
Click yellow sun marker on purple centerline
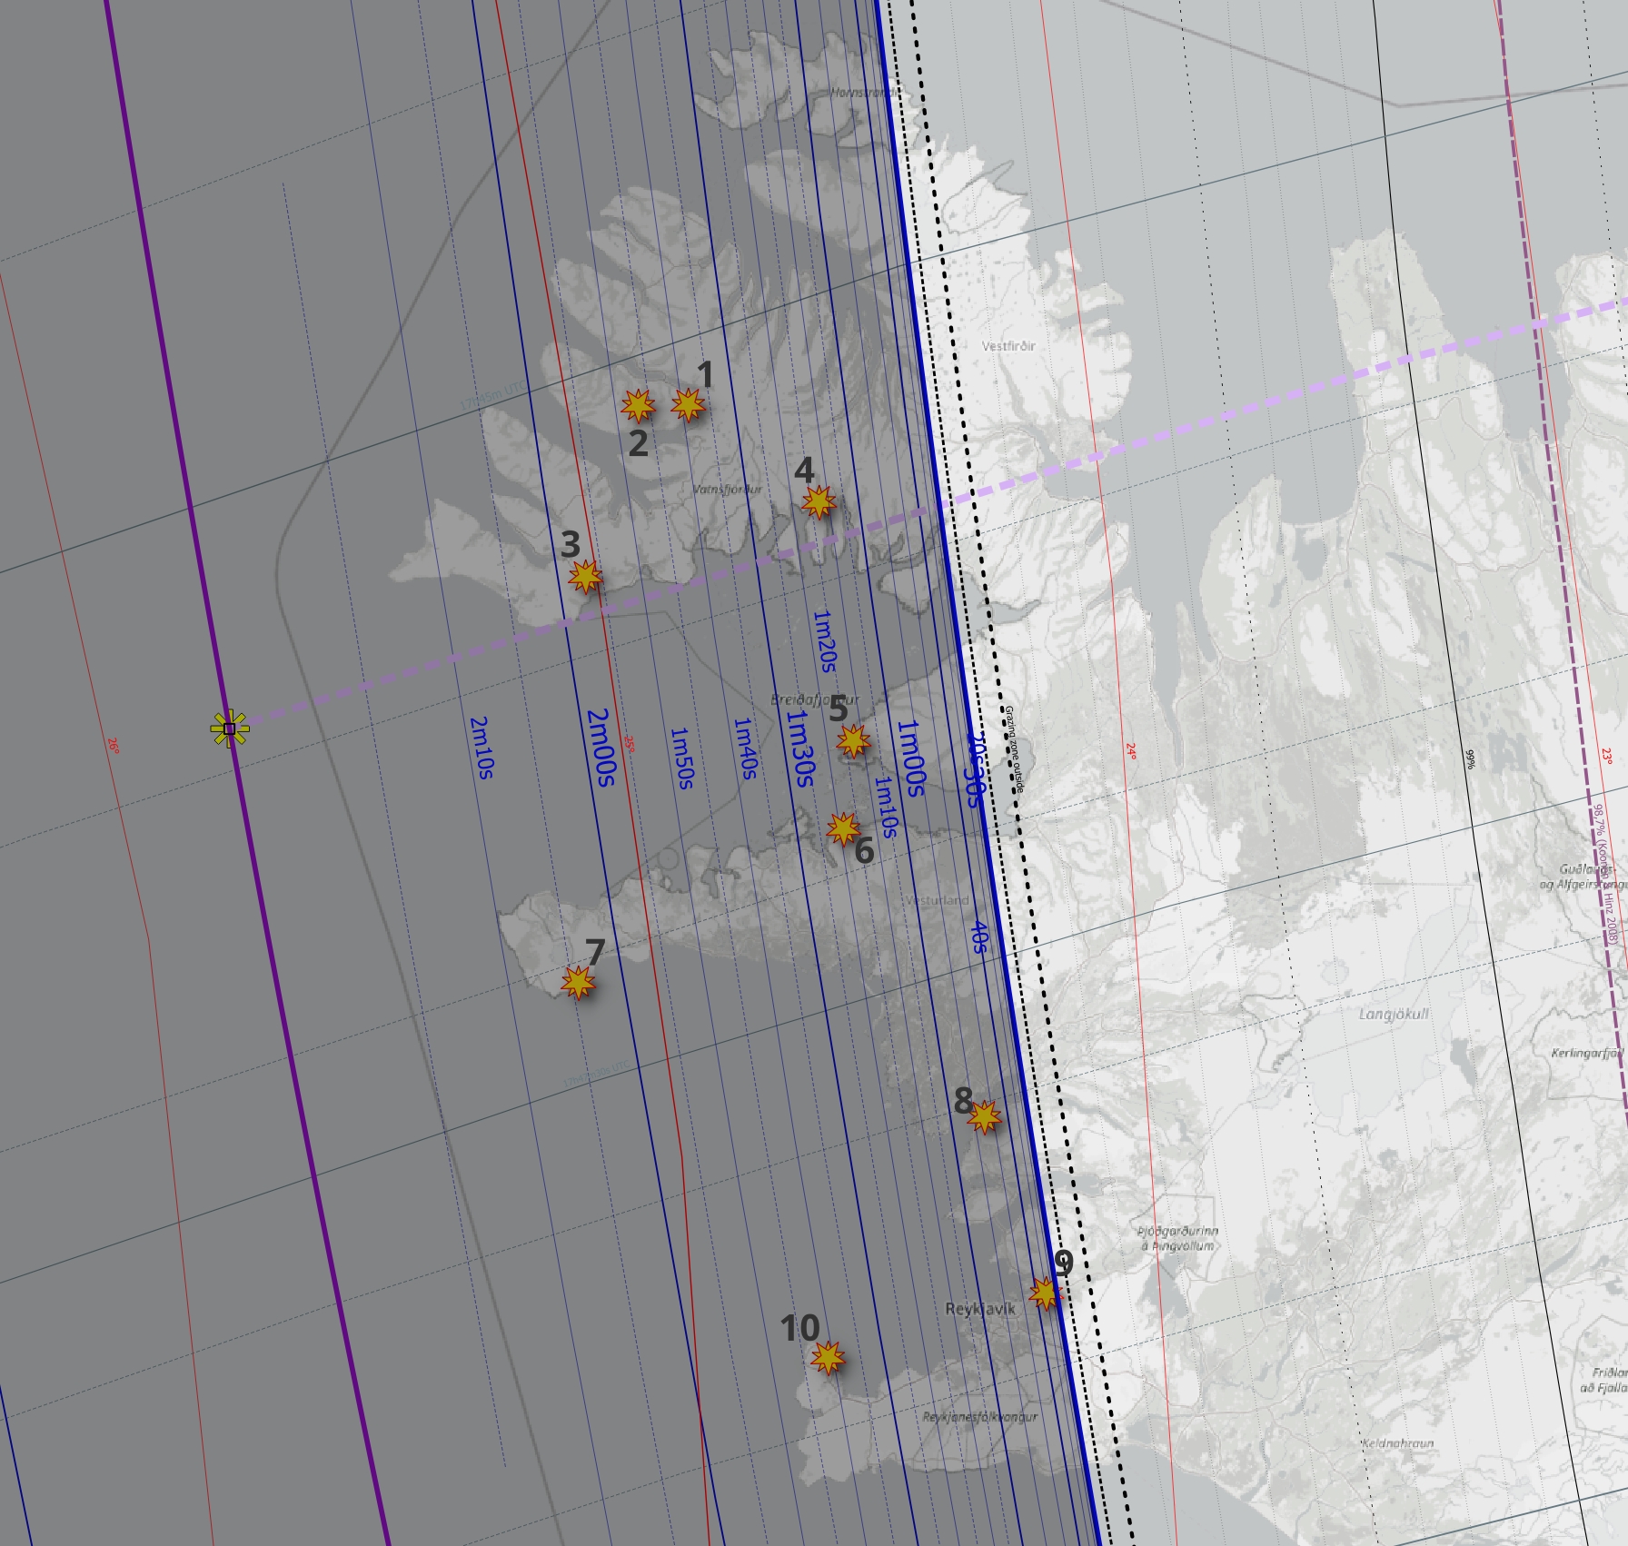coord(230,728)
